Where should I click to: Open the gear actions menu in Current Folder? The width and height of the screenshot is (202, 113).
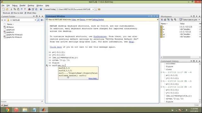pyautogui.click(x=42, y=20)
